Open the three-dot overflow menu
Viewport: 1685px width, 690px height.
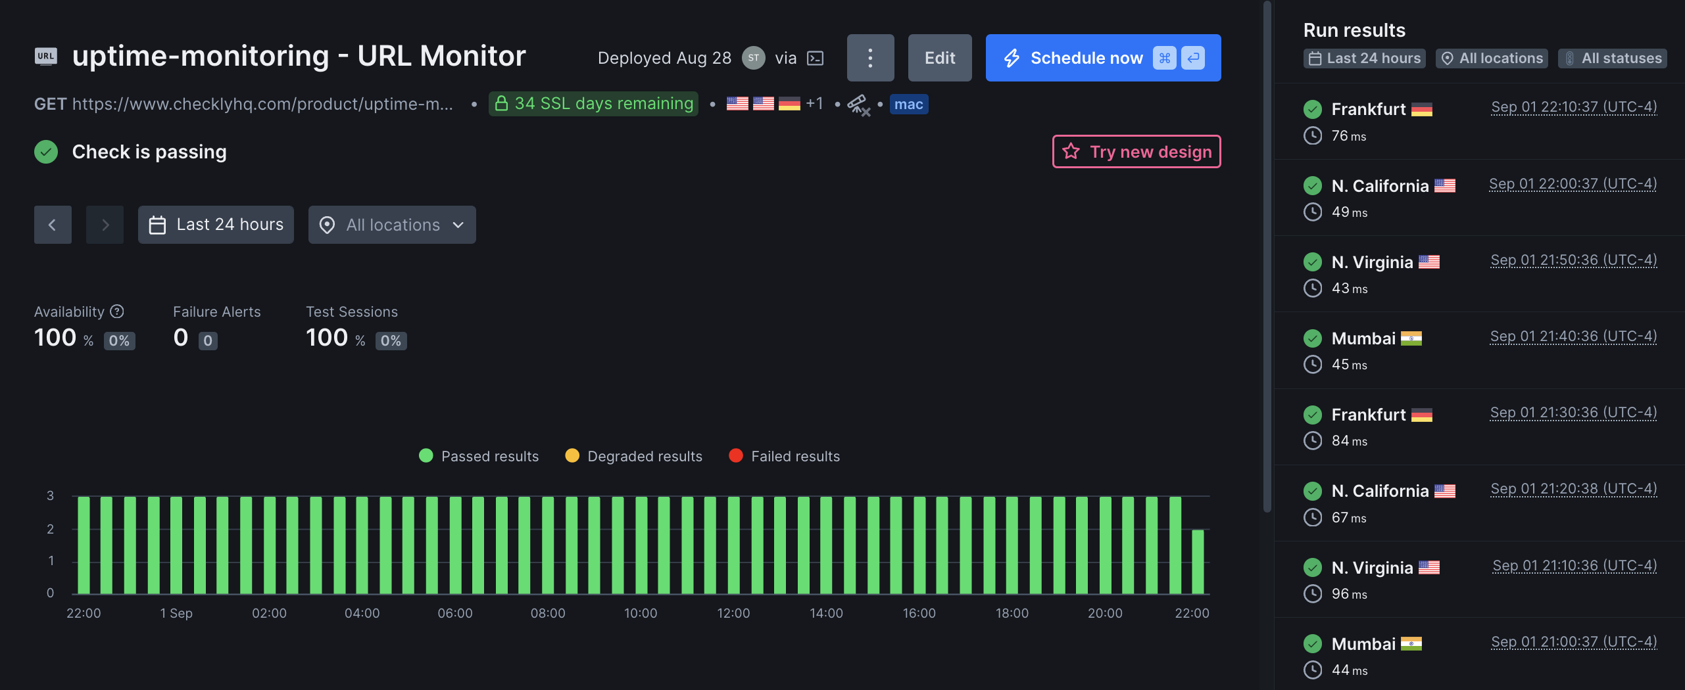(870, 58)
